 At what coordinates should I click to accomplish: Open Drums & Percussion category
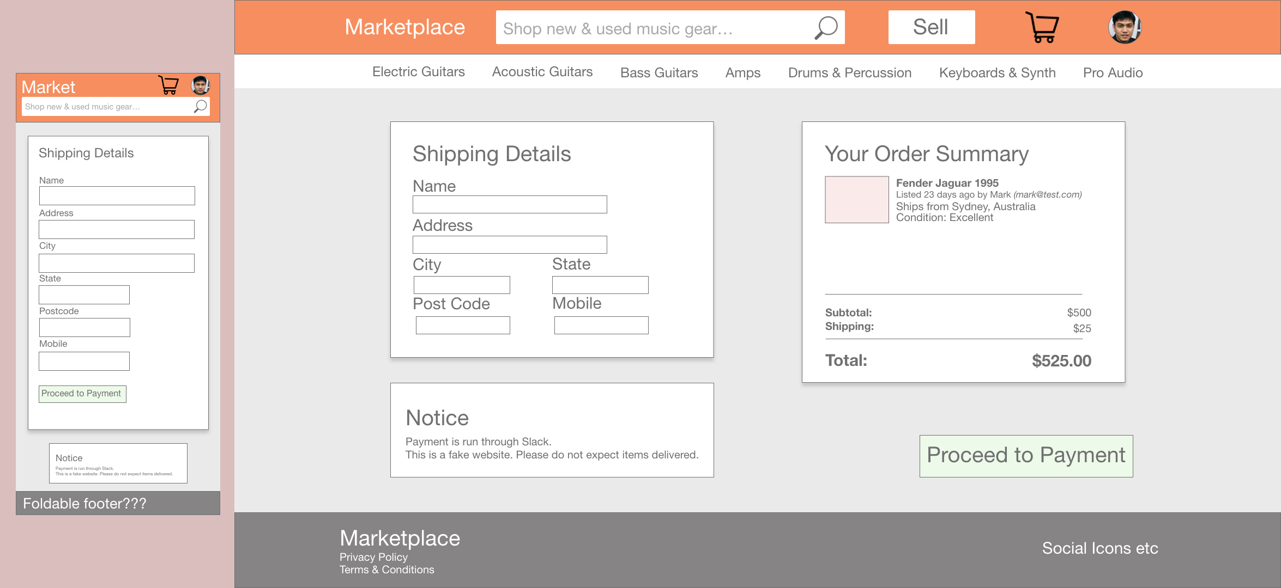850,72
